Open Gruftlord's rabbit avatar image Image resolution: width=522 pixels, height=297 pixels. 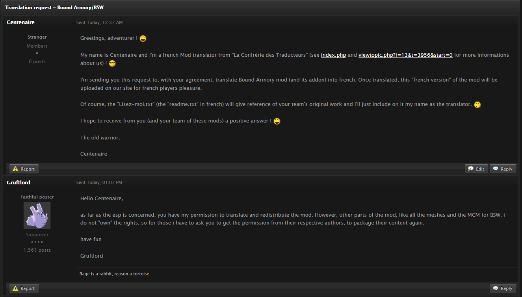37,216
